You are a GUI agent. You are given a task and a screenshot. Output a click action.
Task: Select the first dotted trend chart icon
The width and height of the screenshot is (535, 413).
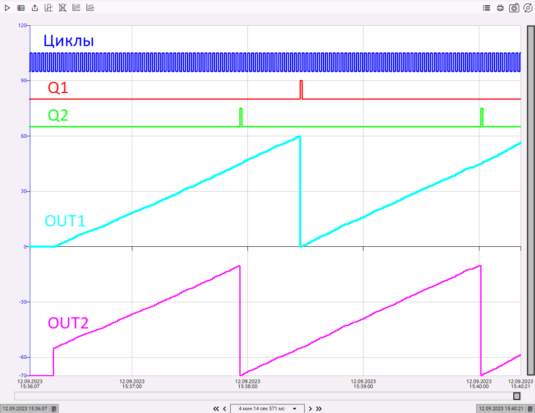[76, 8]
